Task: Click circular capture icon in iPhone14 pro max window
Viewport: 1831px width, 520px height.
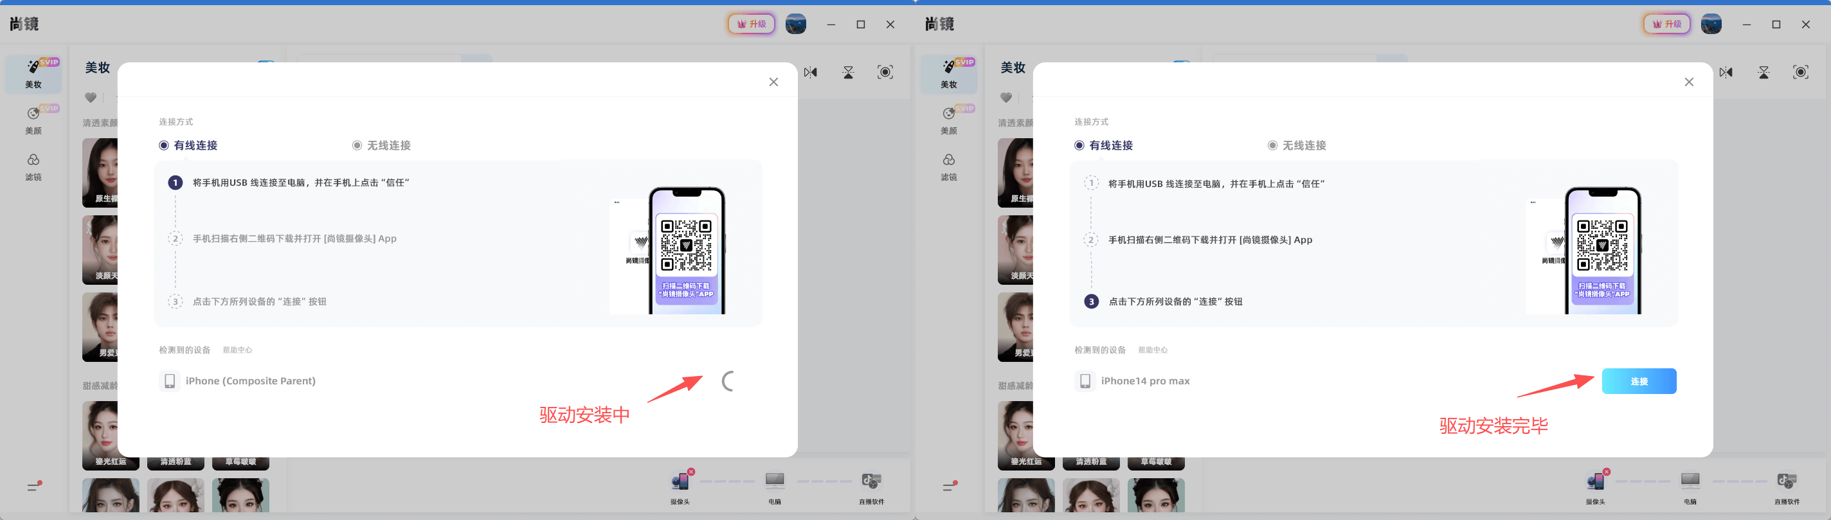Action: 1800,72
